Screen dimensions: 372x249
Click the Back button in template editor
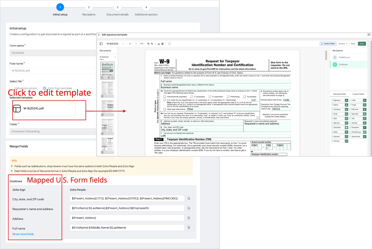353,44
